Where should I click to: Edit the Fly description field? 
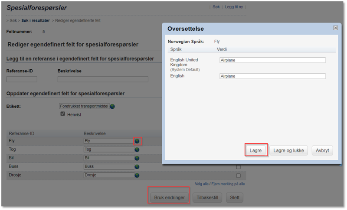point(109,141)
